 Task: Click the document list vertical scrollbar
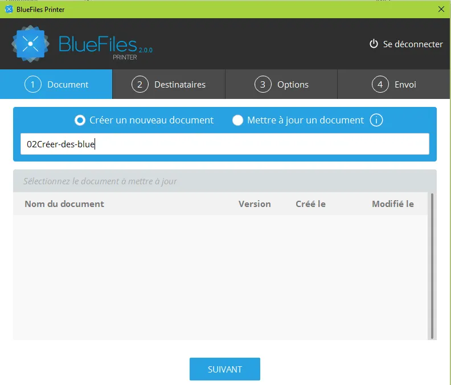(432, 266)
